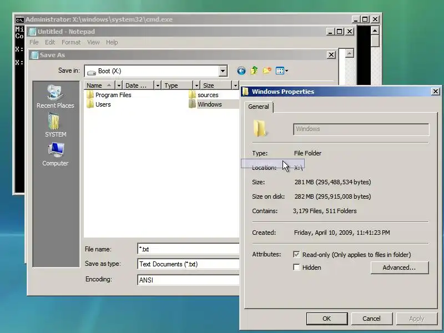
Task: Open the Name column filter dropdown arrow
Action: click(x=119, y=85)
